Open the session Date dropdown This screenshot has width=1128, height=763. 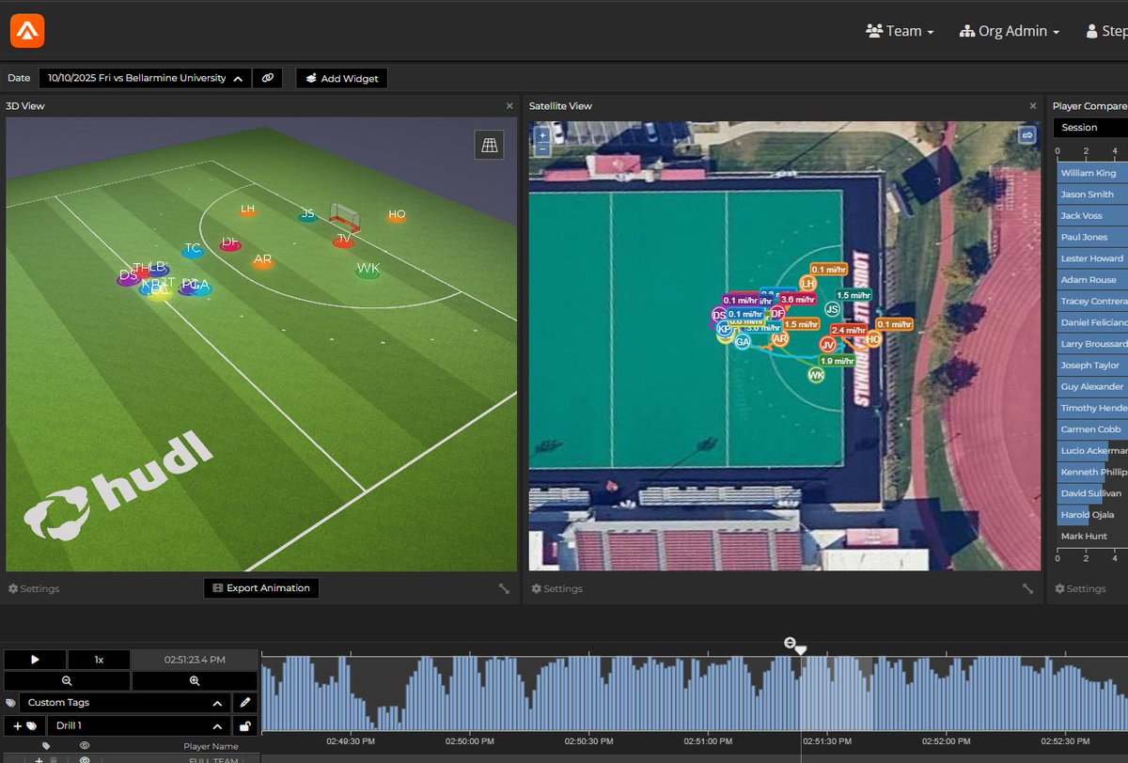point(143,79)
